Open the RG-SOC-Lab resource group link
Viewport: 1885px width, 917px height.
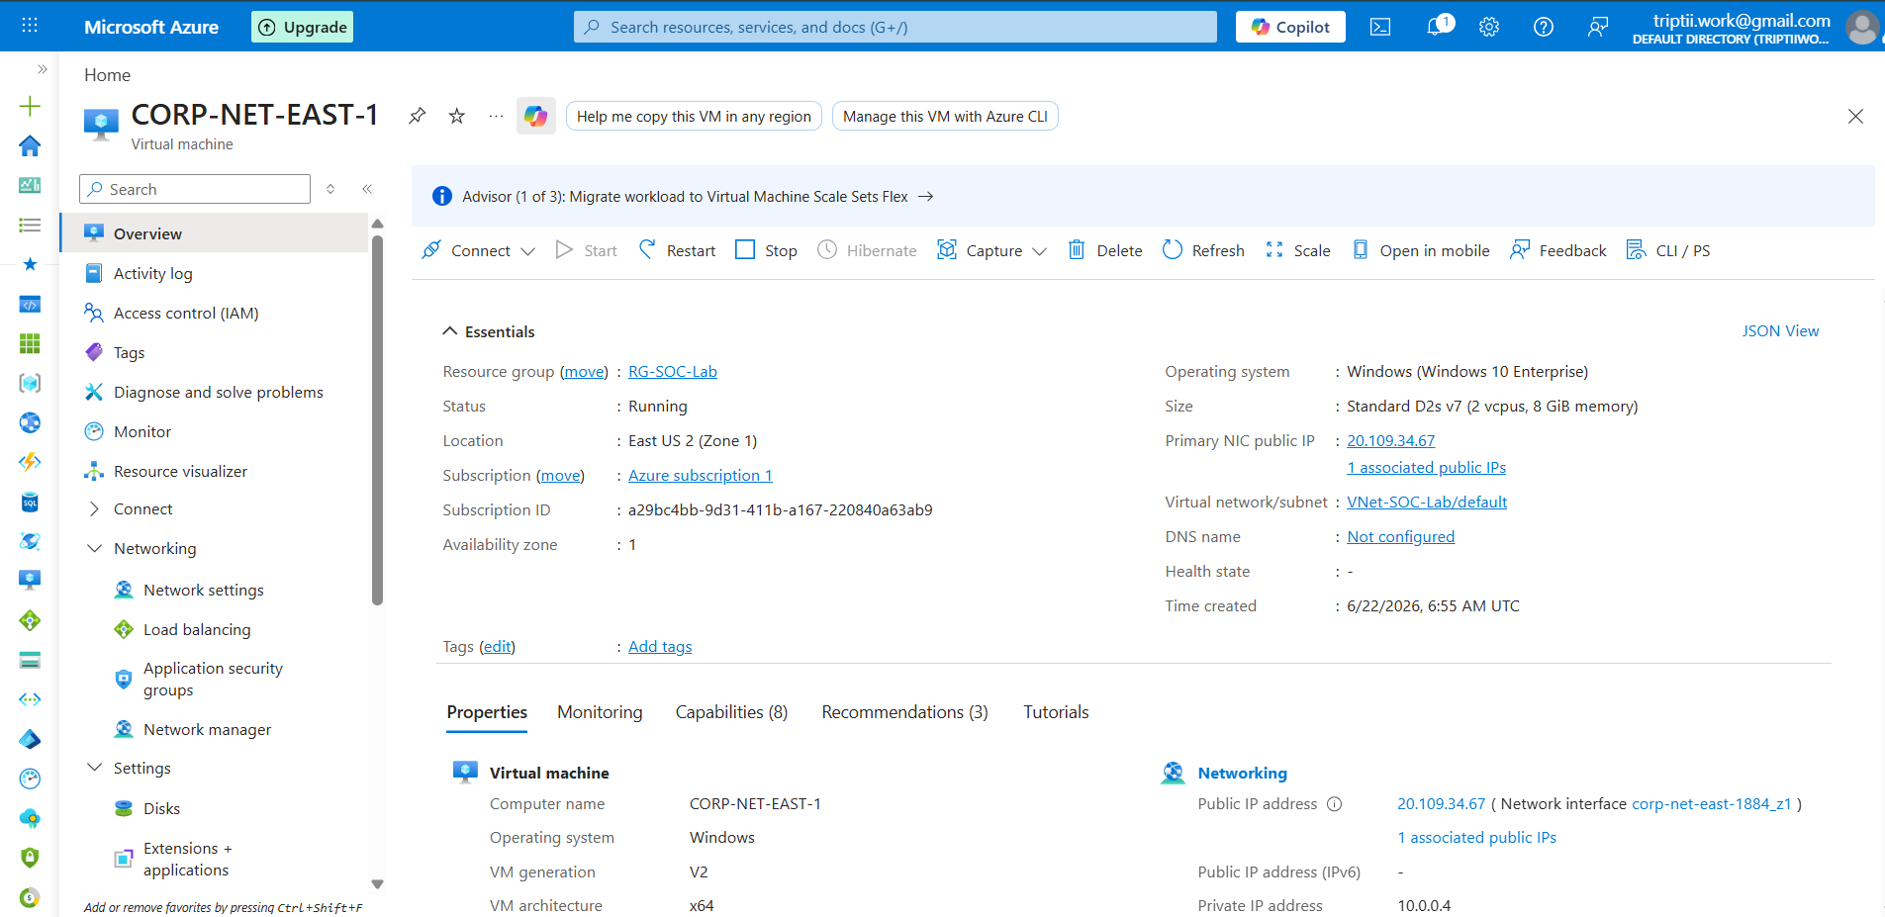pos(673,372)
